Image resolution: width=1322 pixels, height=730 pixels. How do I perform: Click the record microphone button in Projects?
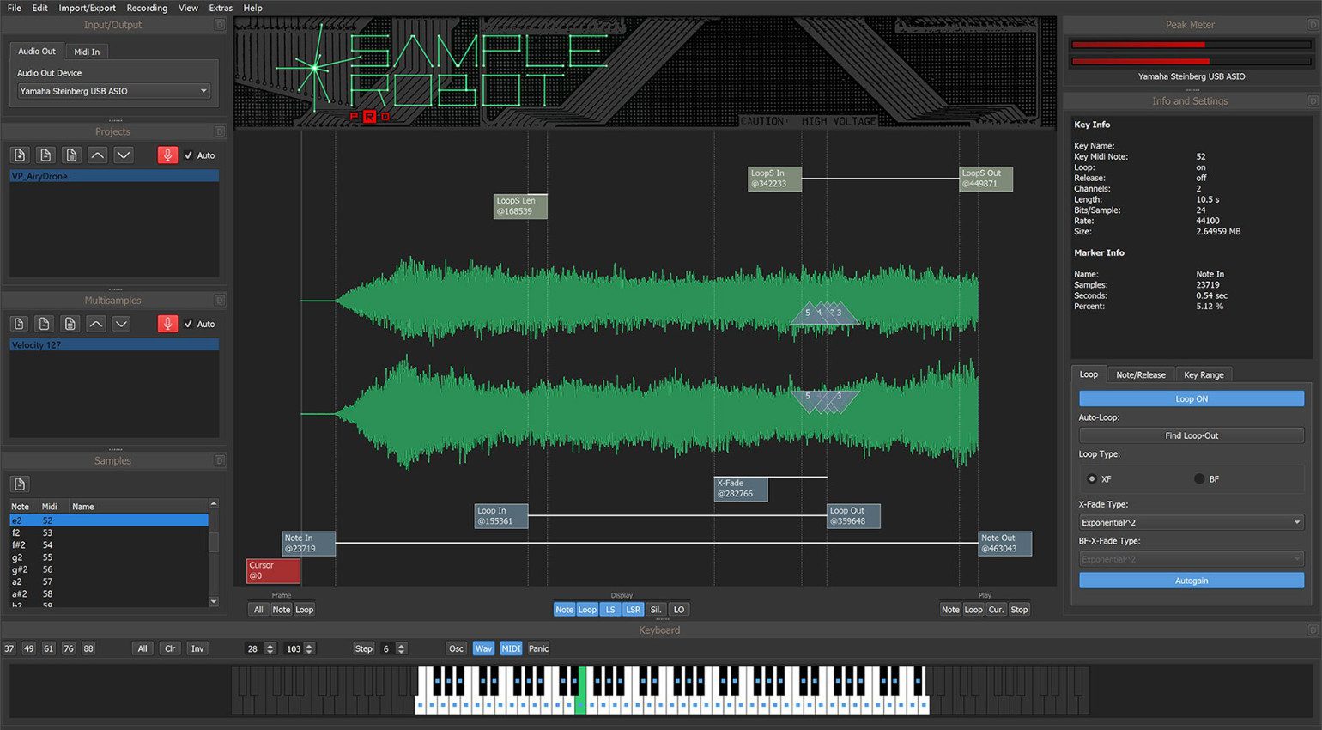click(167, 155)
